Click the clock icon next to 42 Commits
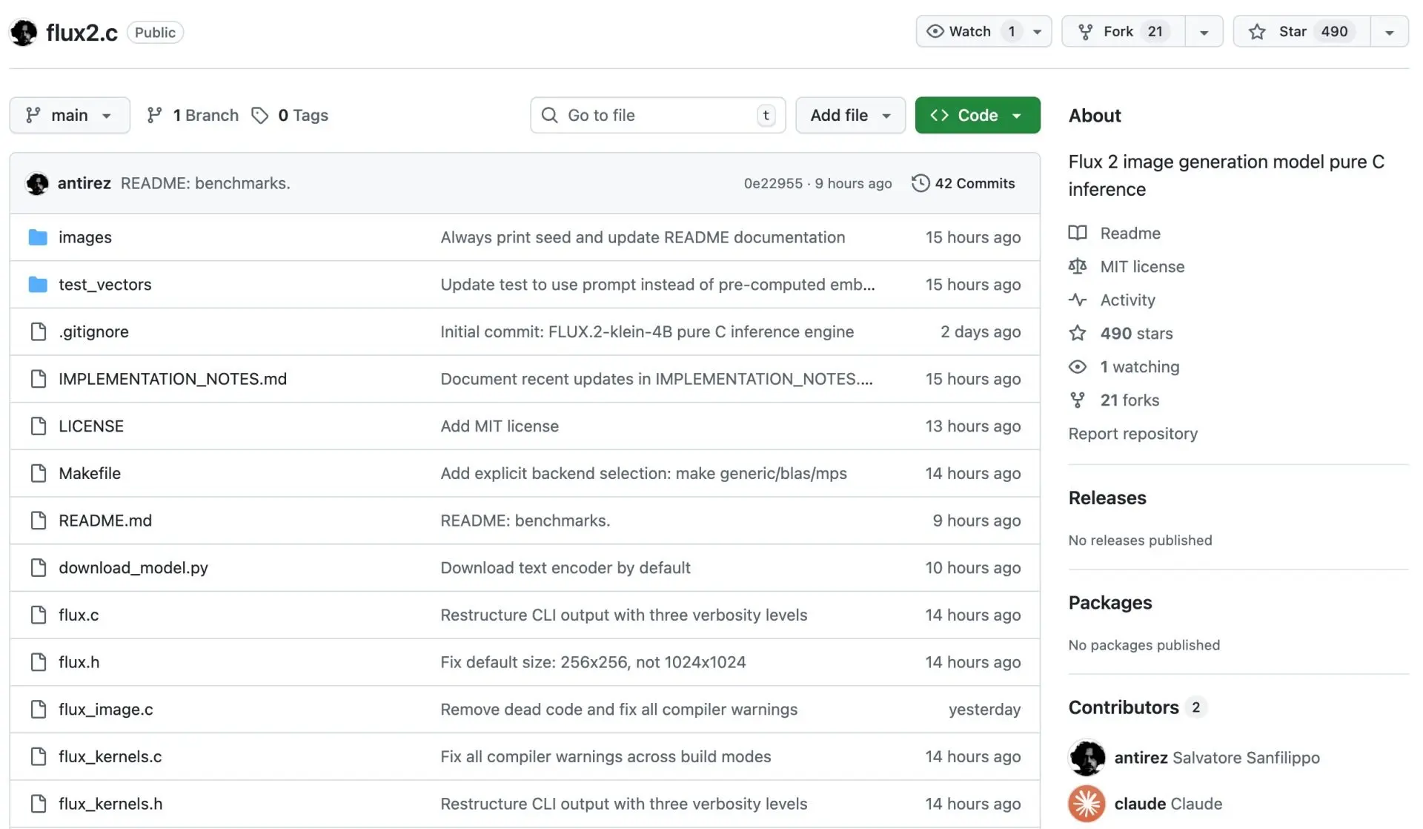The image size is (1423, 829). click(x=920, y=183)
